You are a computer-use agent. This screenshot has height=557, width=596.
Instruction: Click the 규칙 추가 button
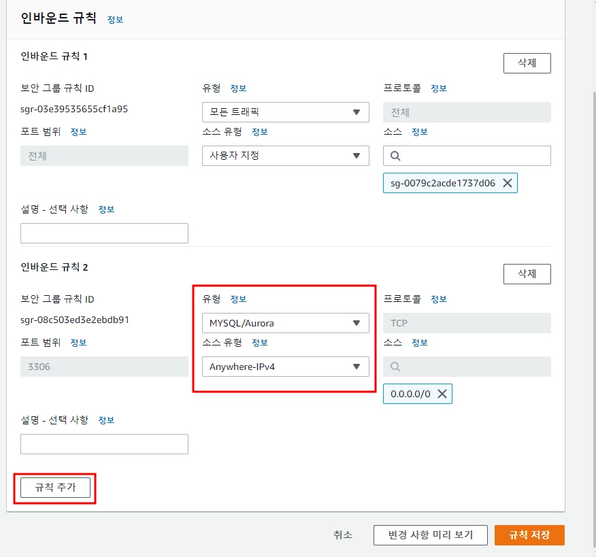click(56, 488)
